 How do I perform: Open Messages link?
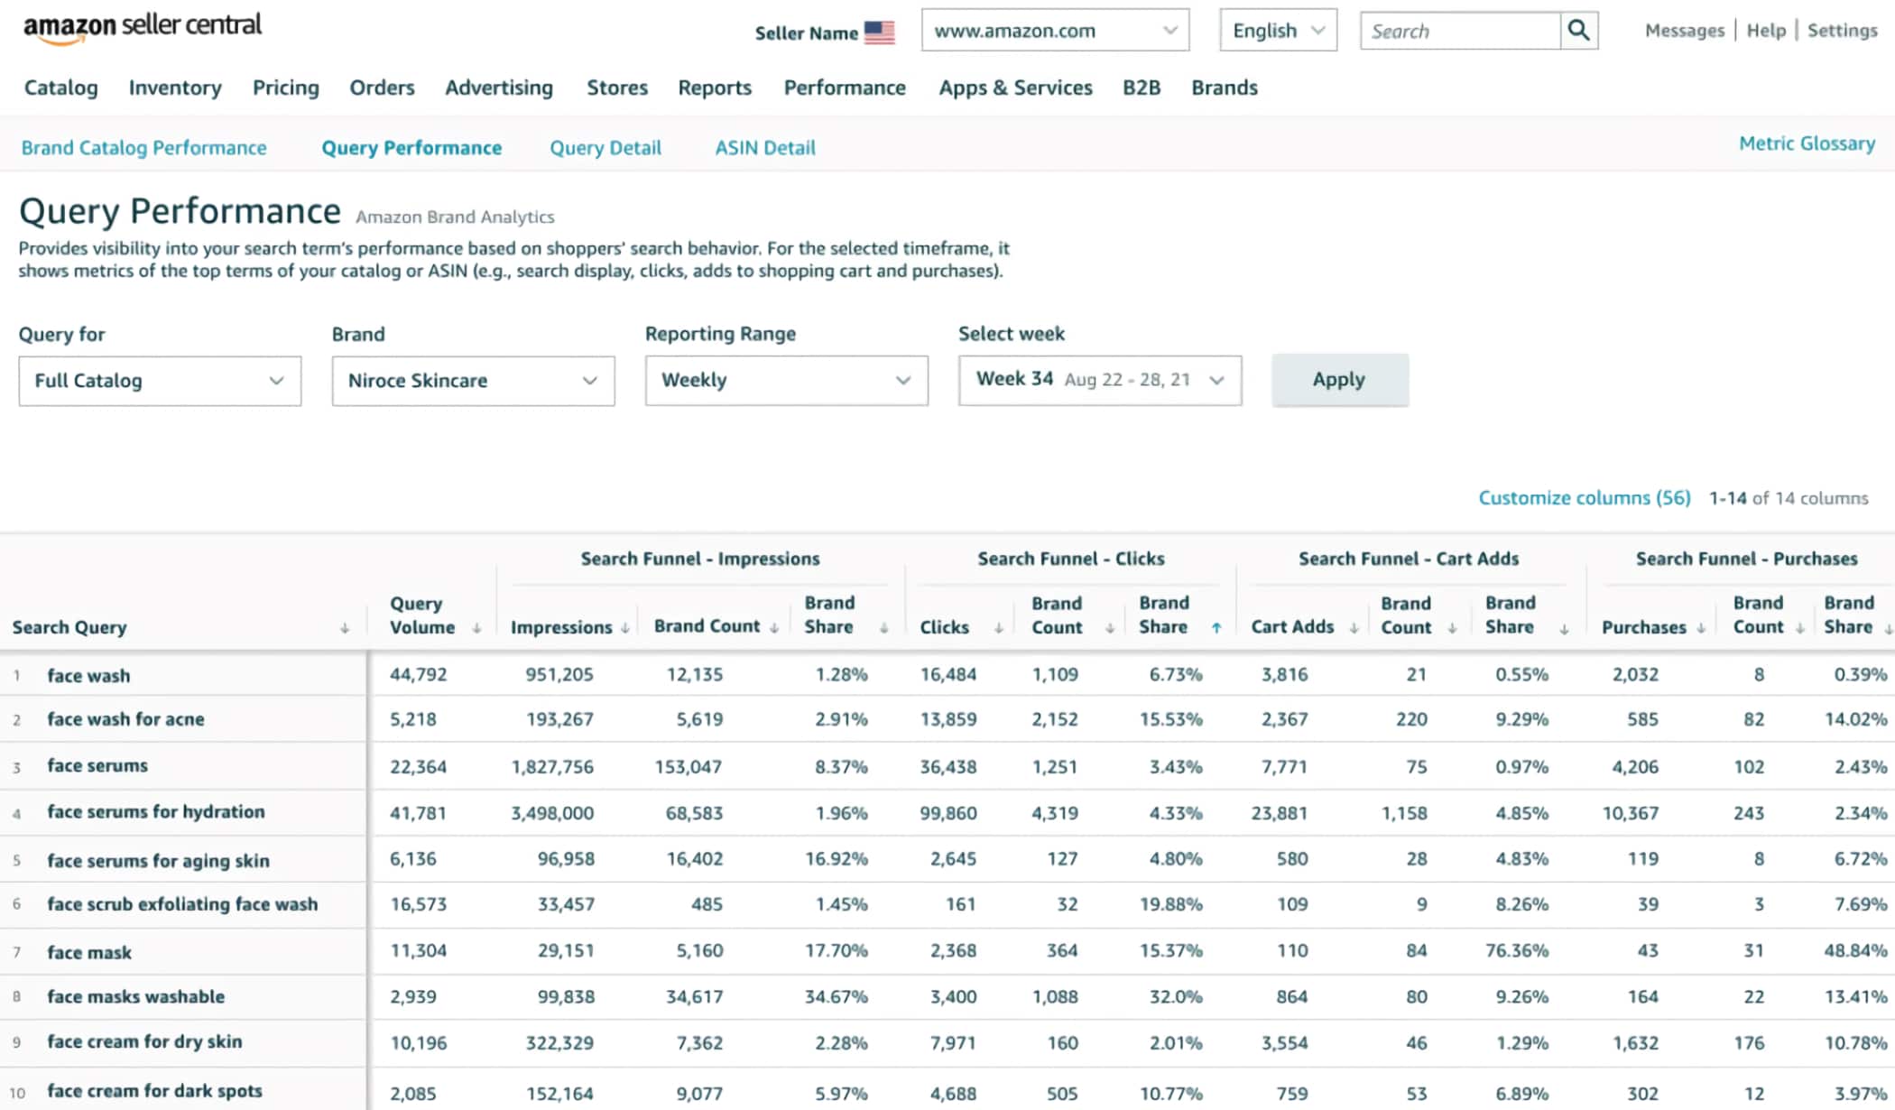[x=1684, y=31]
